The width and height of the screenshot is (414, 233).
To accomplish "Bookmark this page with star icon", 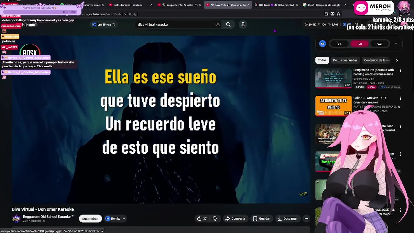I will click(338, 14).
